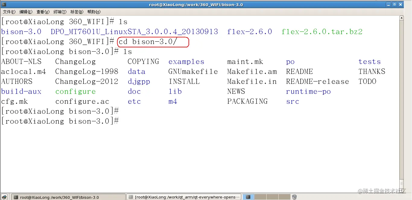Image resolution: width=412 pixels, height=200 pixels.
Task: Click the Makefile.am file name
Action: (252, 71)
